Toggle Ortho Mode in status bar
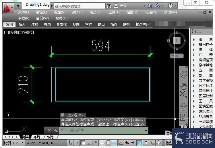The height and width of the screenshot is (148, 215). (x=89, y=143)
